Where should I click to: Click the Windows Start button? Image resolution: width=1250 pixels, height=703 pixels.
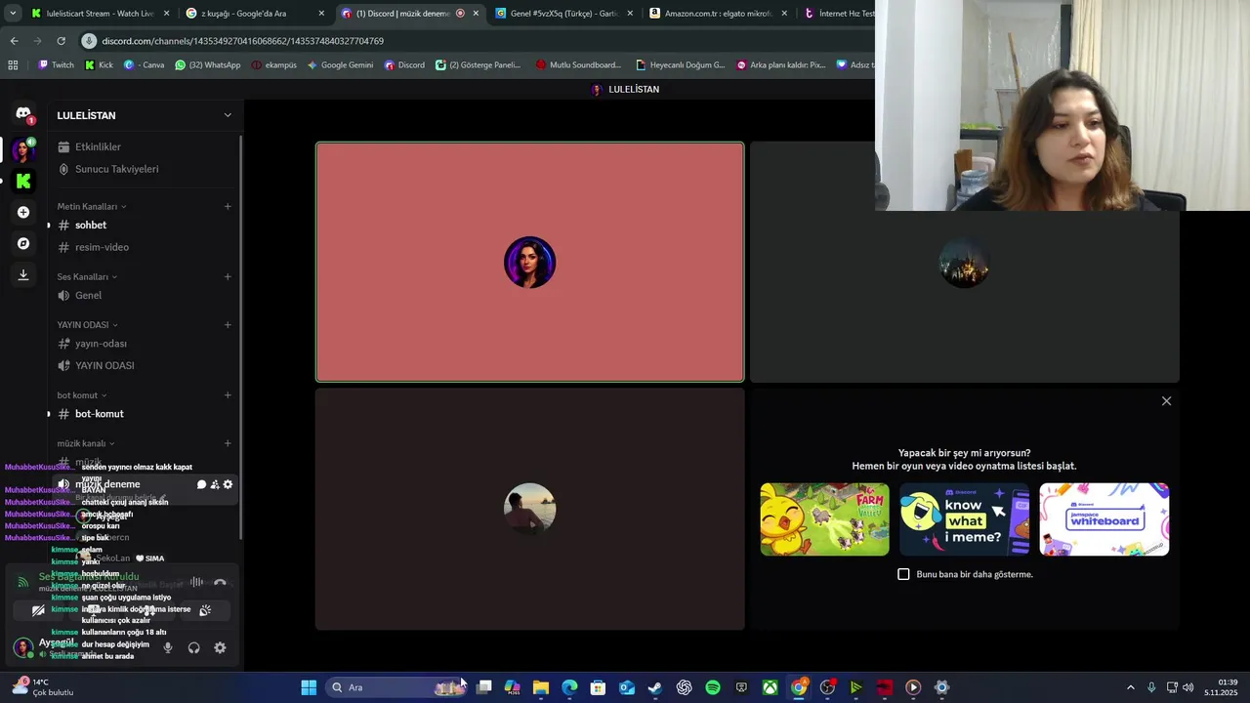pos(309,687)
